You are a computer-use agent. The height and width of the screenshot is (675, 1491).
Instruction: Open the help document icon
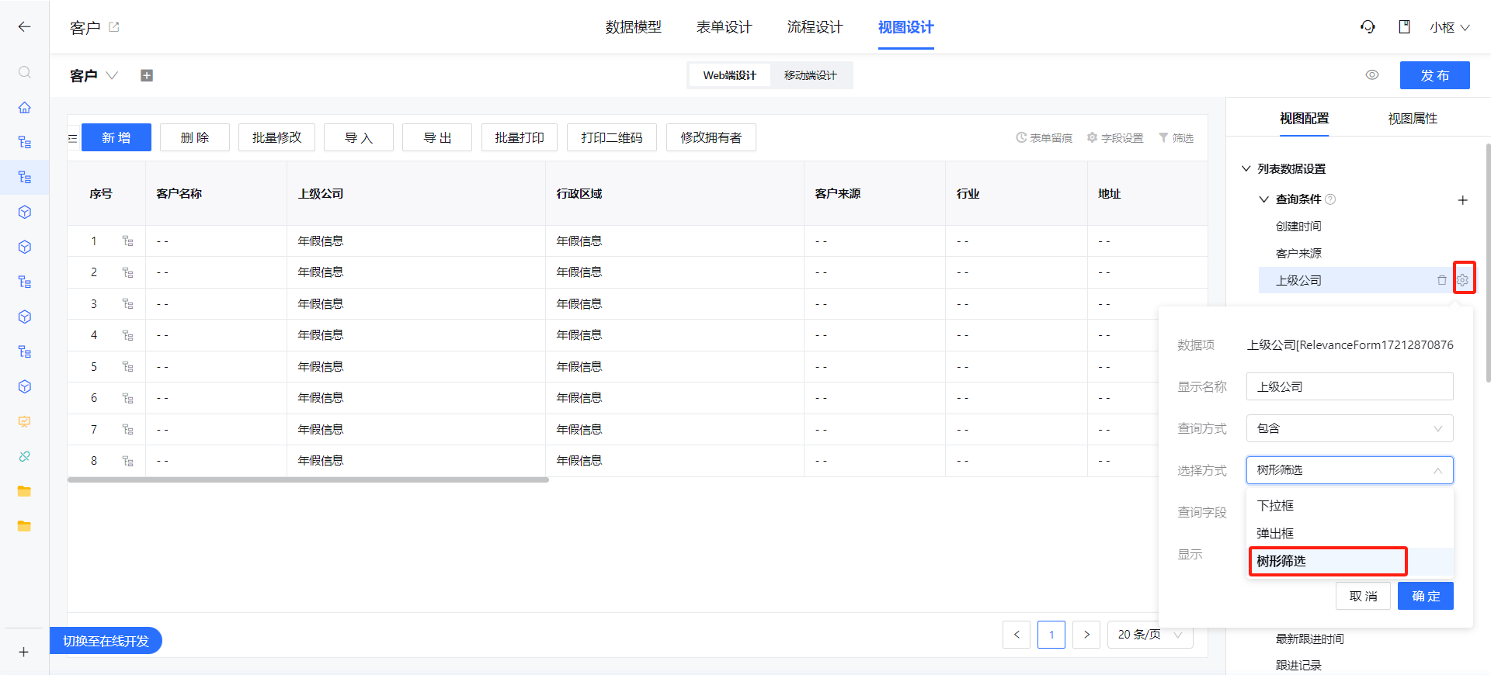(1404, 27)
